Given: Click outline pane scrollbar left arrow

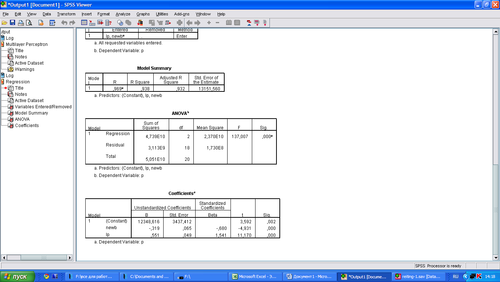Looking at the screenshot, I should pos(4,258).
